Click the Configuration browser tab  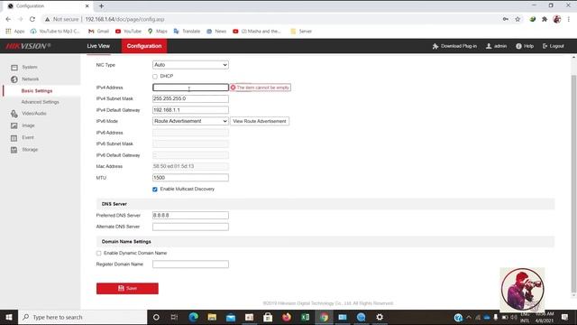[x=47, y=6]
